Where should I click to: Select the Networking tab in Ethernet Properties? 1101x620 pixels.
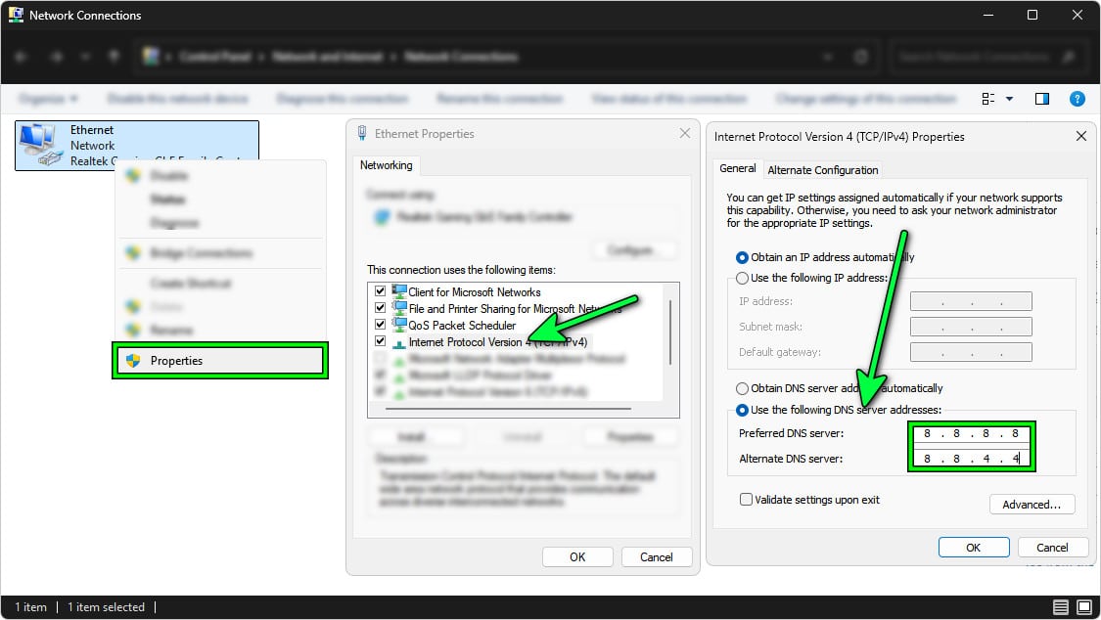(387, 165)
